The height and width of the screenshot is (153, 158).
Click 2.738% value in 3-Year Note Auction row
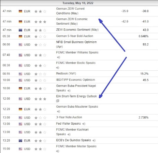coord(144,118)
